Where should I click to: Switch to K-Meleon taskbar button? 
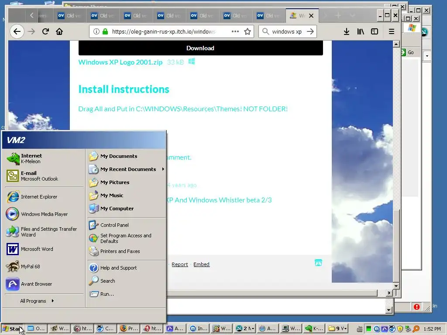(314, 328)
